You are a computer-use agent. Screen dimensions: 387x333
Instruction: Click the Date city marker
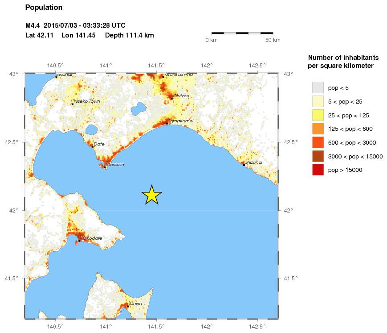point(92,146)
